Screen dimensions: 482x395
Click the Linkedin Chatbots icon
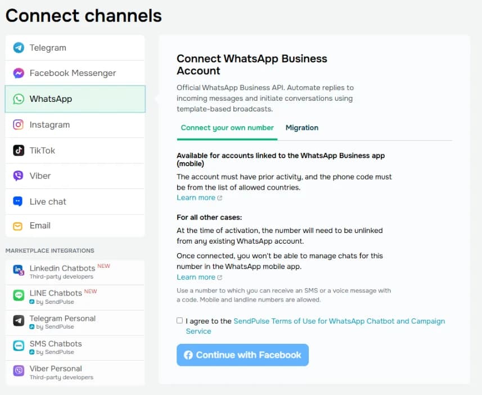pos(19,270)
